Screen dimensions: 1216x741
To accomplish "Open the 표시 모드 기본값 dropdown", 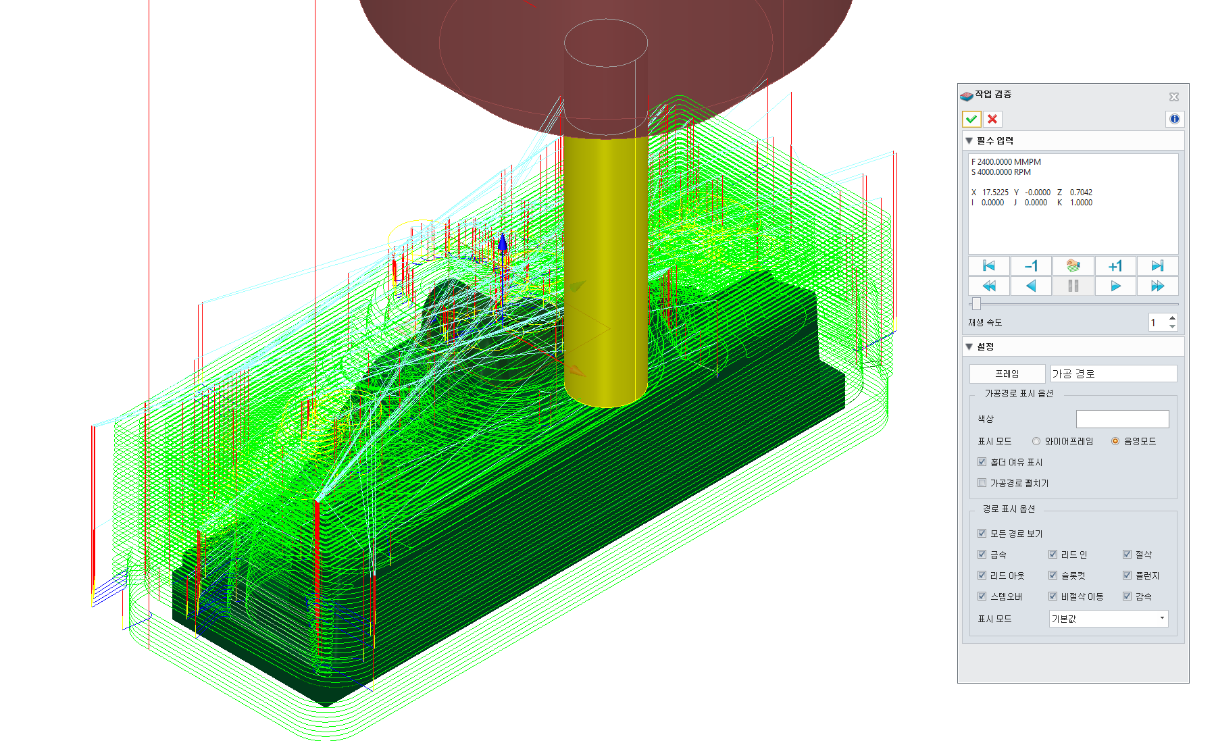I will 1109,619.
